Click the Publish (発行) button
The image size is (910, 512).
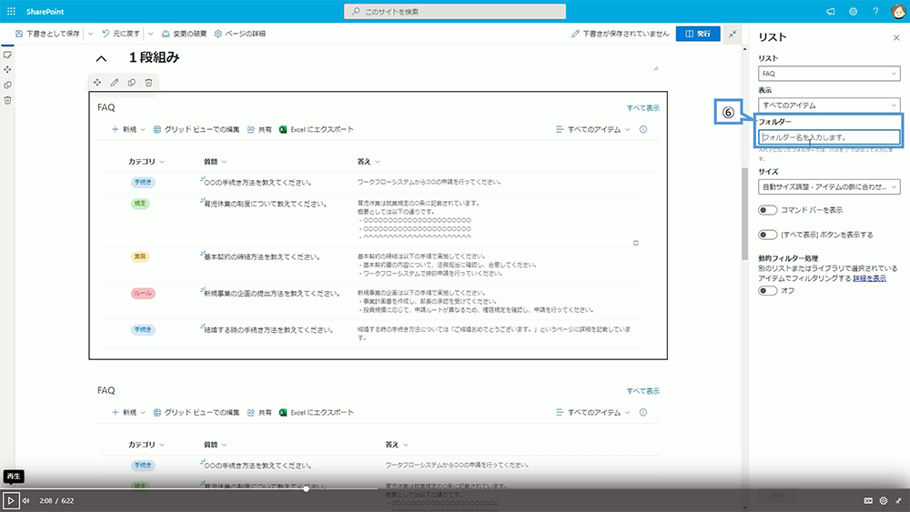click(x=698, y=34)
